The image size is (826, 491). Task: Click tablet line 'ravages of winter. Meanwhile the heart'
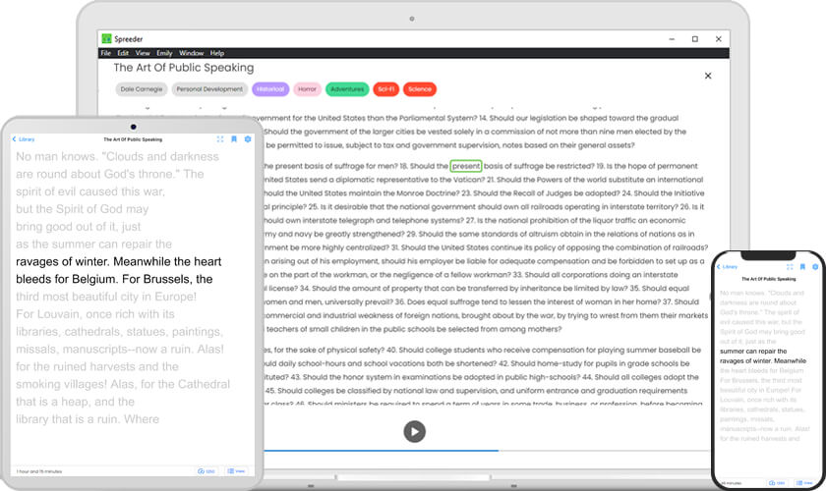[x=119, y=262]
